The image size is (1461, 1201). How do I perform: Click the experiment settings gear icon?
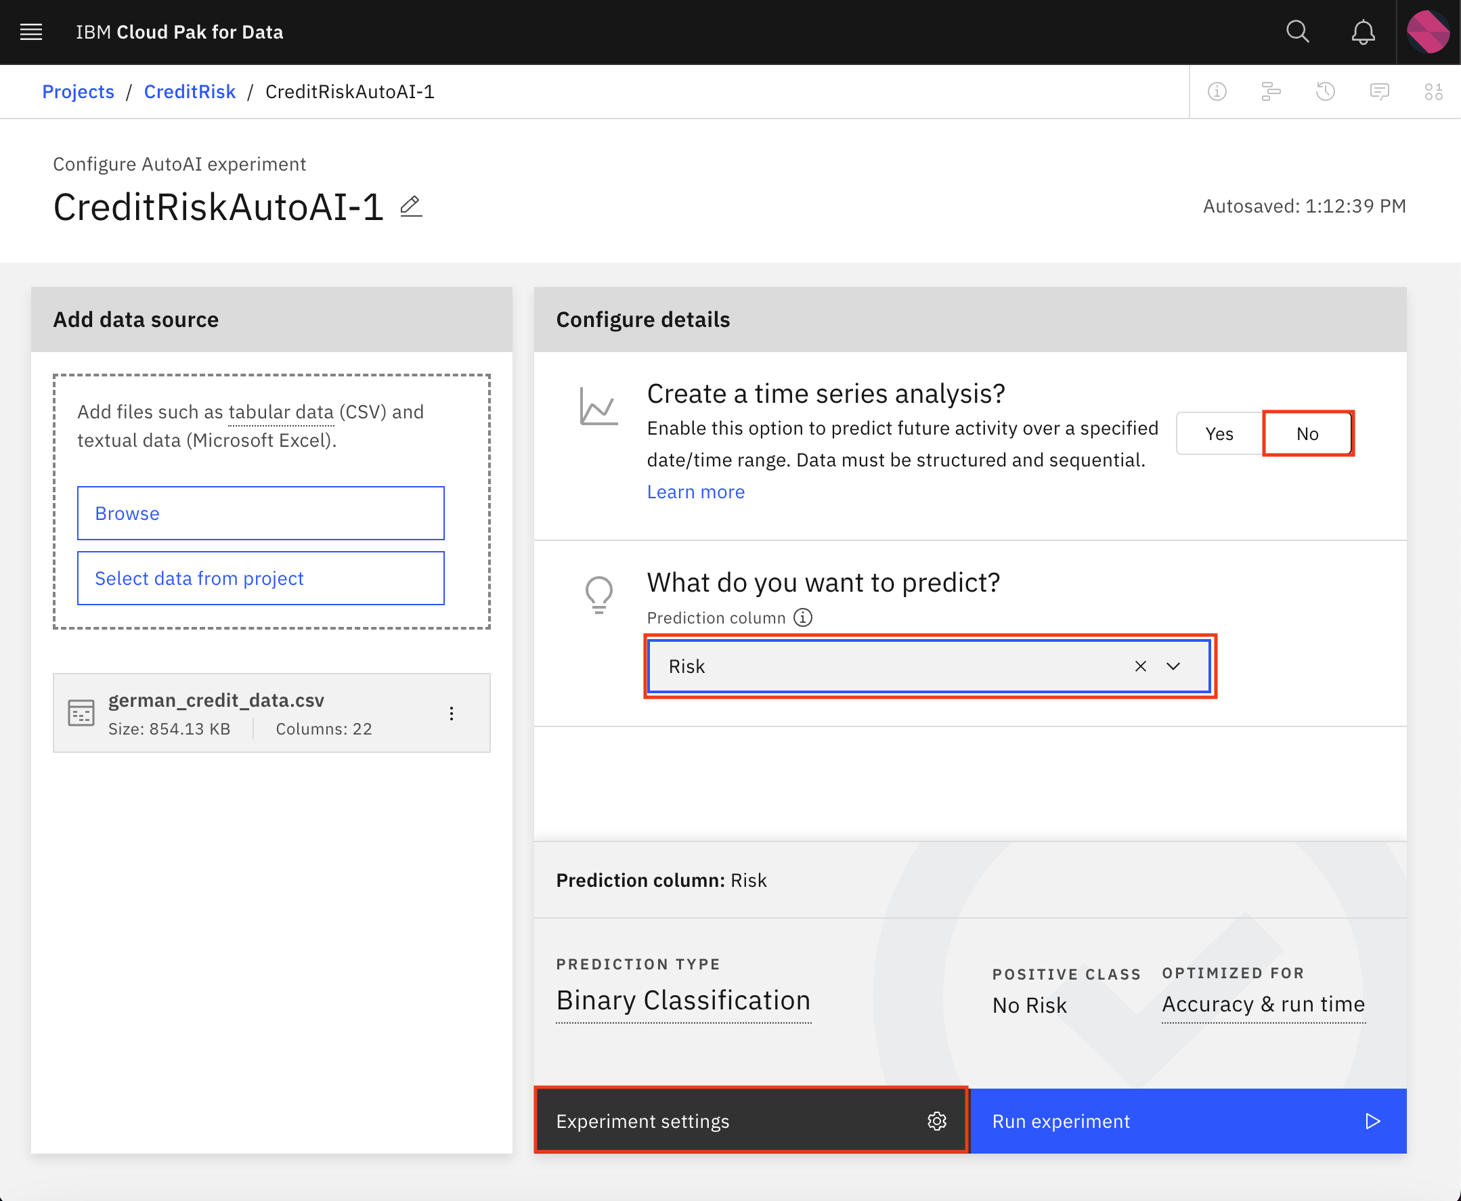point(934,1121)
